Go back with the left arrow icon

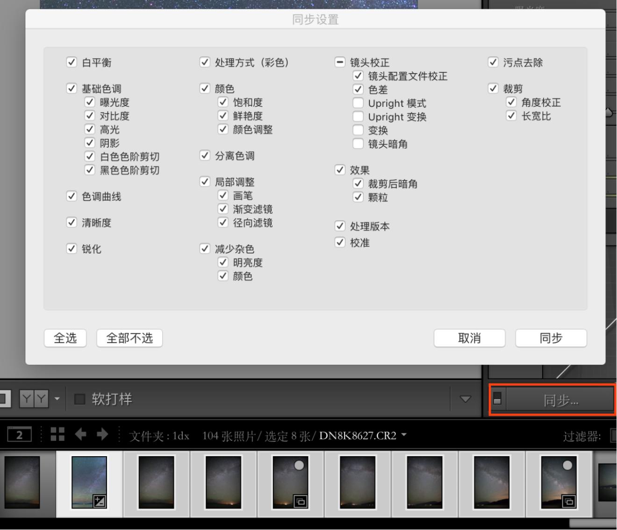[80, 434]
